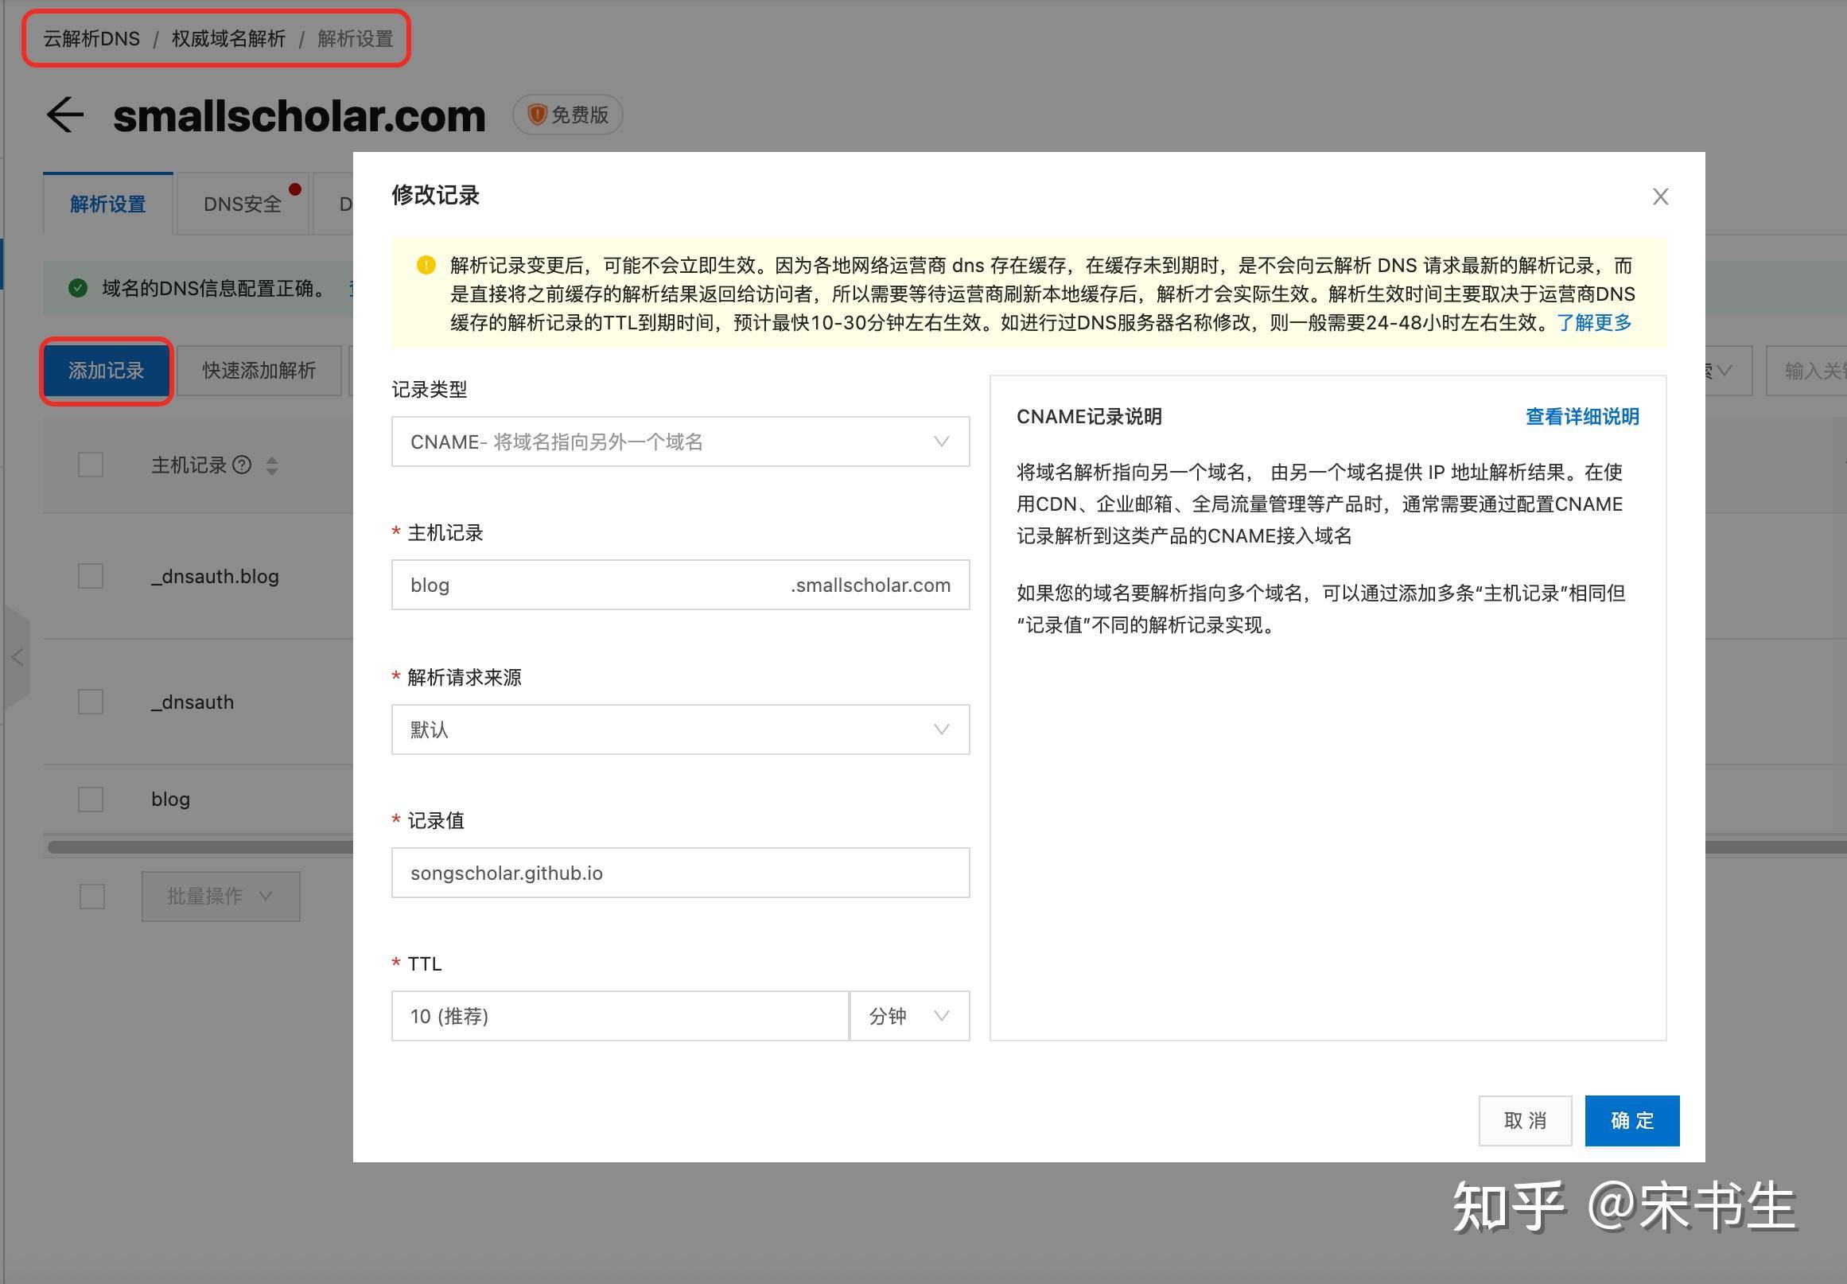
Task: Expand the left sidebar collapse handle
Action: [x=16, y=657]
